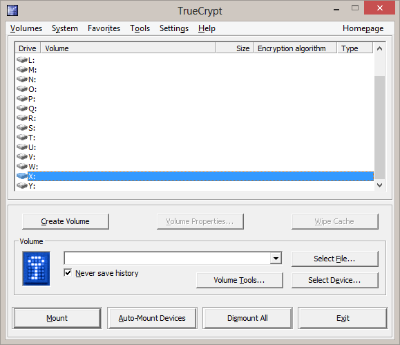Select the "U:" drive letter text
400x345 pixels.
click(32, 147)
